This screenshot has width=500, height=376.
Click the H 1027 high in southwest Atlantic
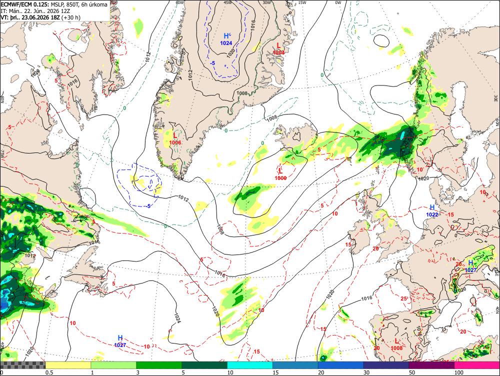[120, 341]
